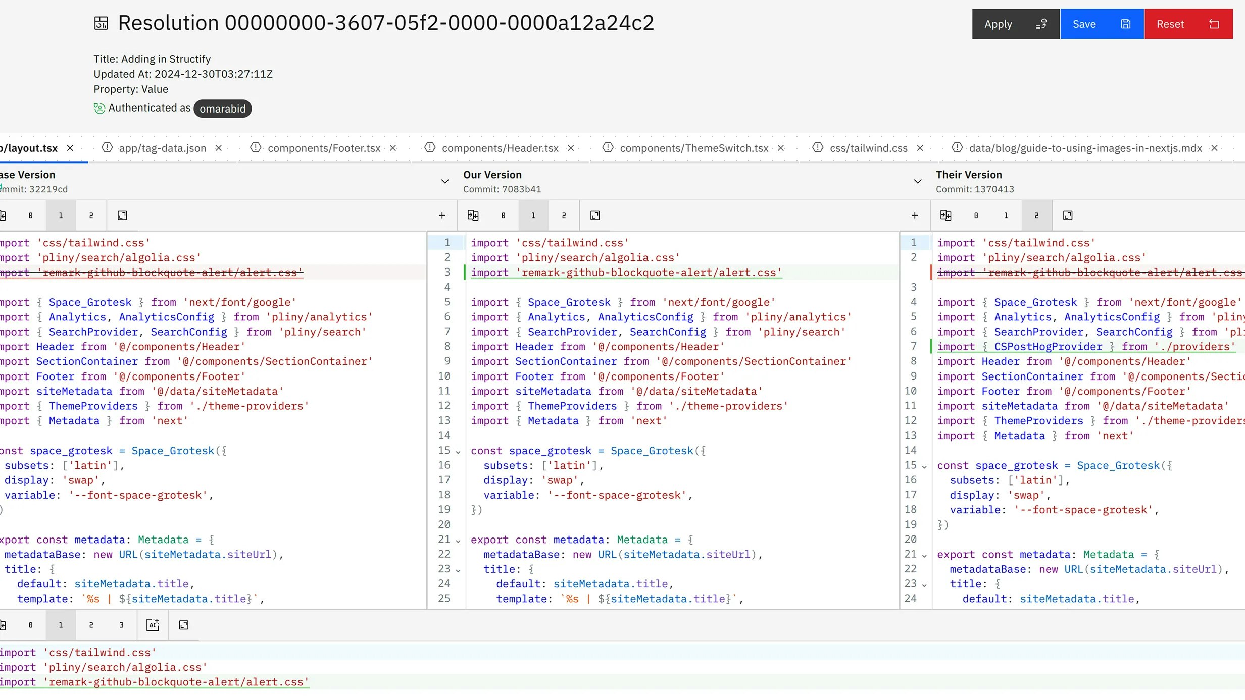
Task: Click the resolution document icon beside the title
Action: click(x=101, y=22)
